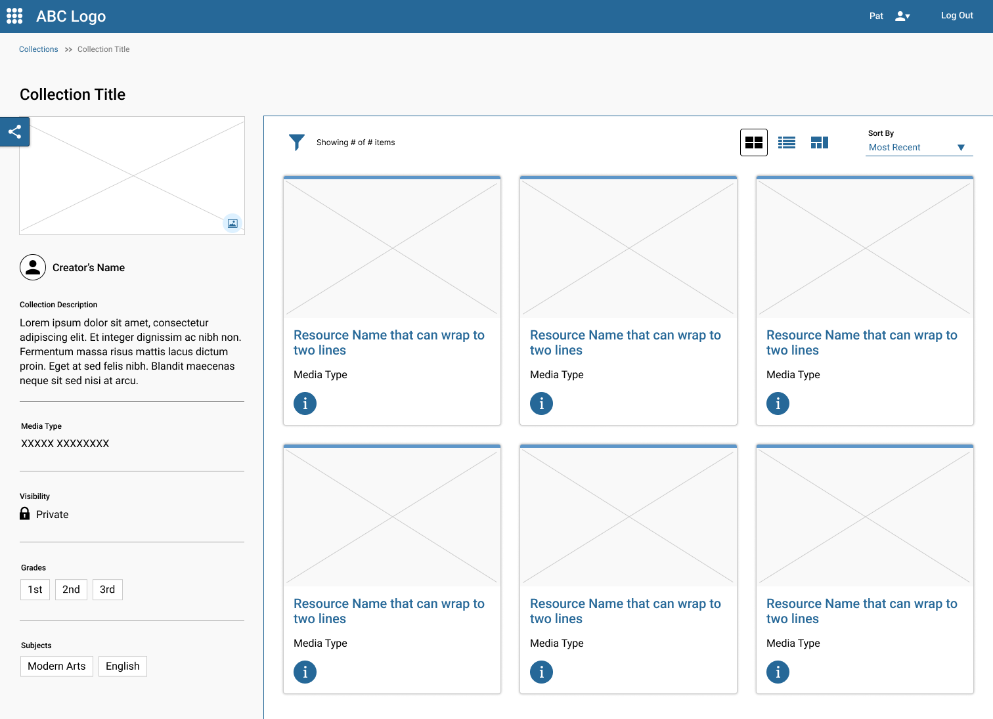Select the Modern Arts subject tag

pos(56,666)
